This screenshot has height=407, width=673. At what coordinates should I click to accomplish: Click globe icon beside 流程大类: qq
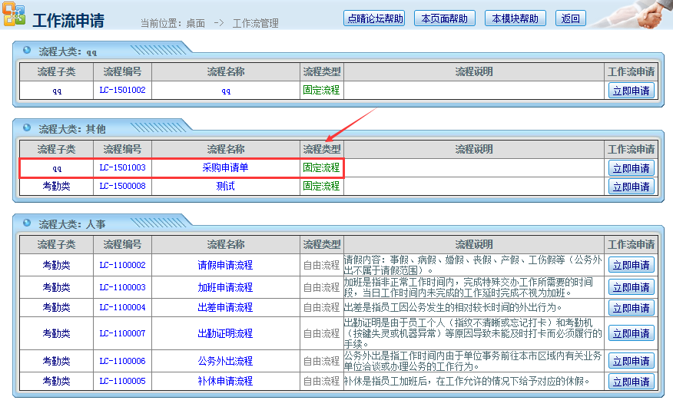tap(28, 51)
